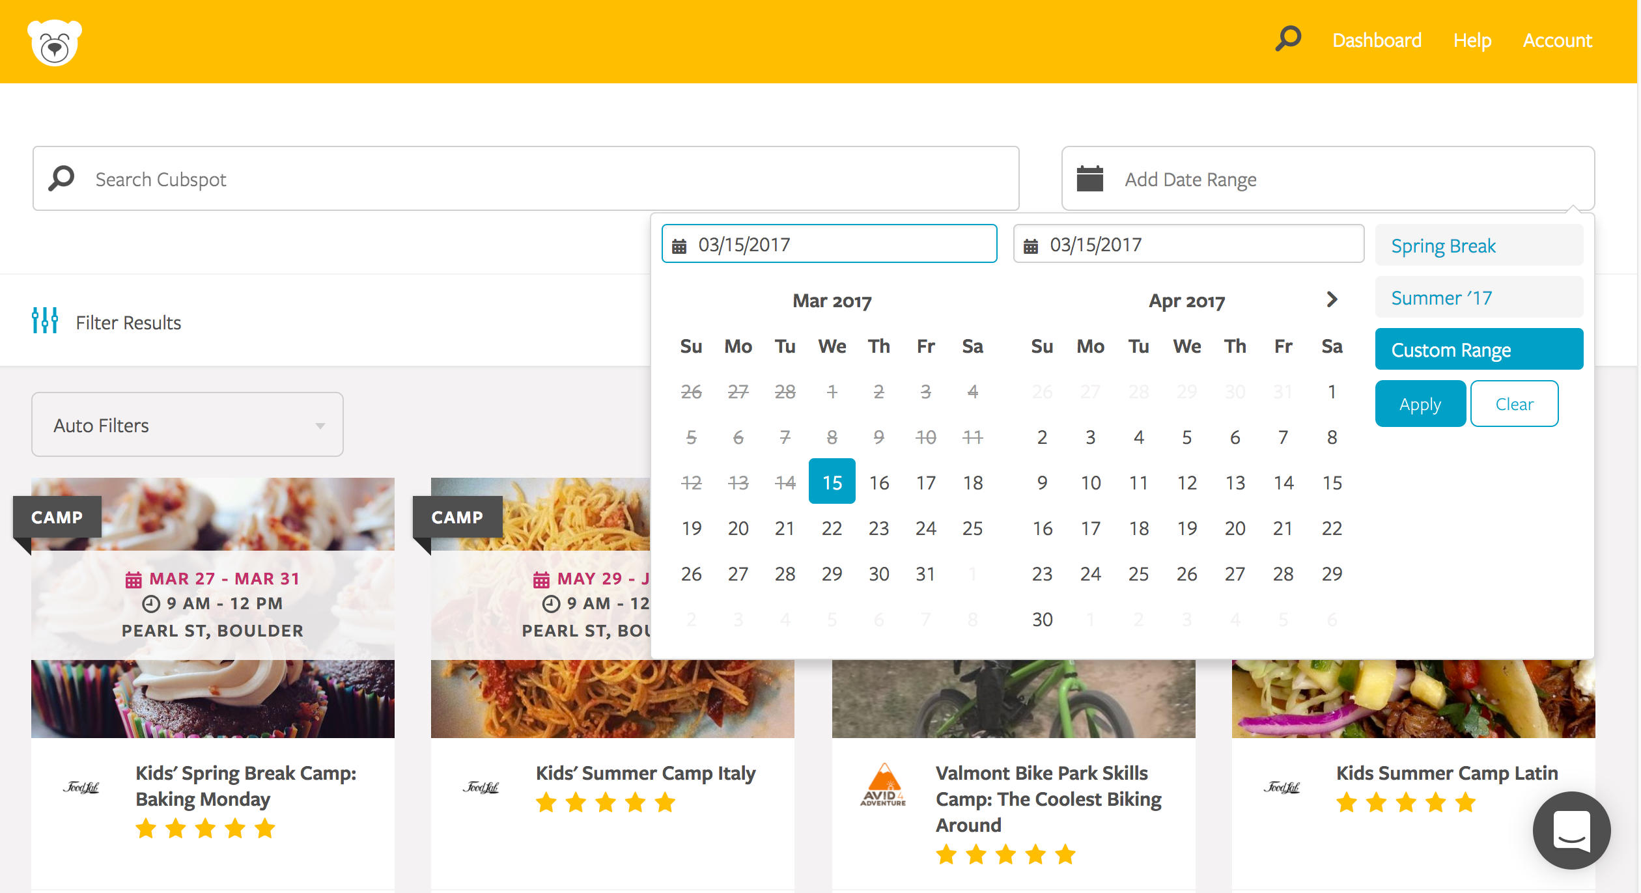Click the end date input field

pyautogui.click(x=1188, y=244)
